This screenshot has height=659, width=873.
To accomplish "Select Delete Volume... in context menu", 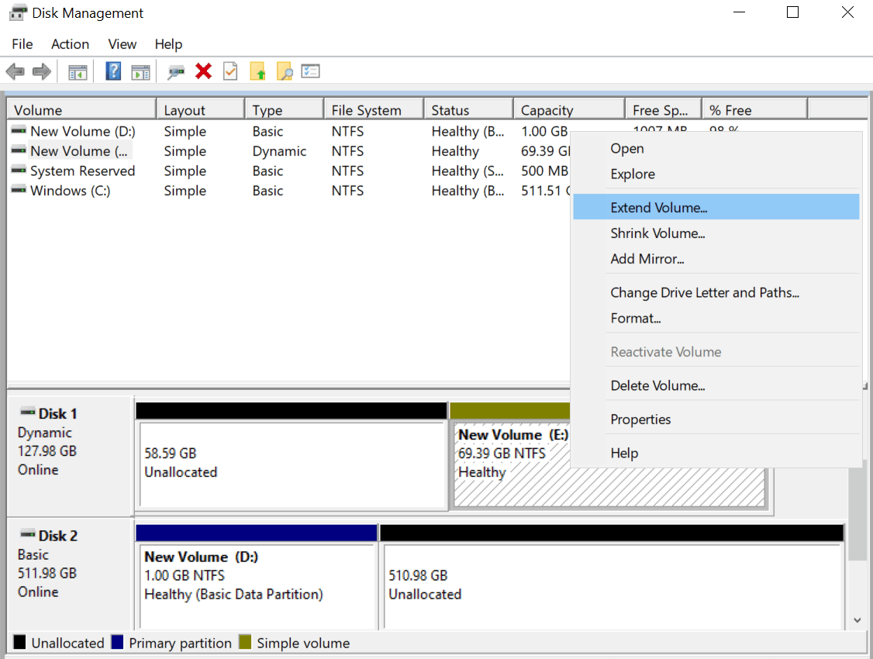I will pyautogui.click(x=716, y=386).
